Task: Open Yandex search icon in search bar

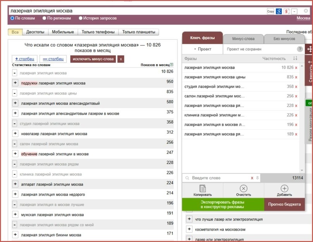Action: pos(287,11)
